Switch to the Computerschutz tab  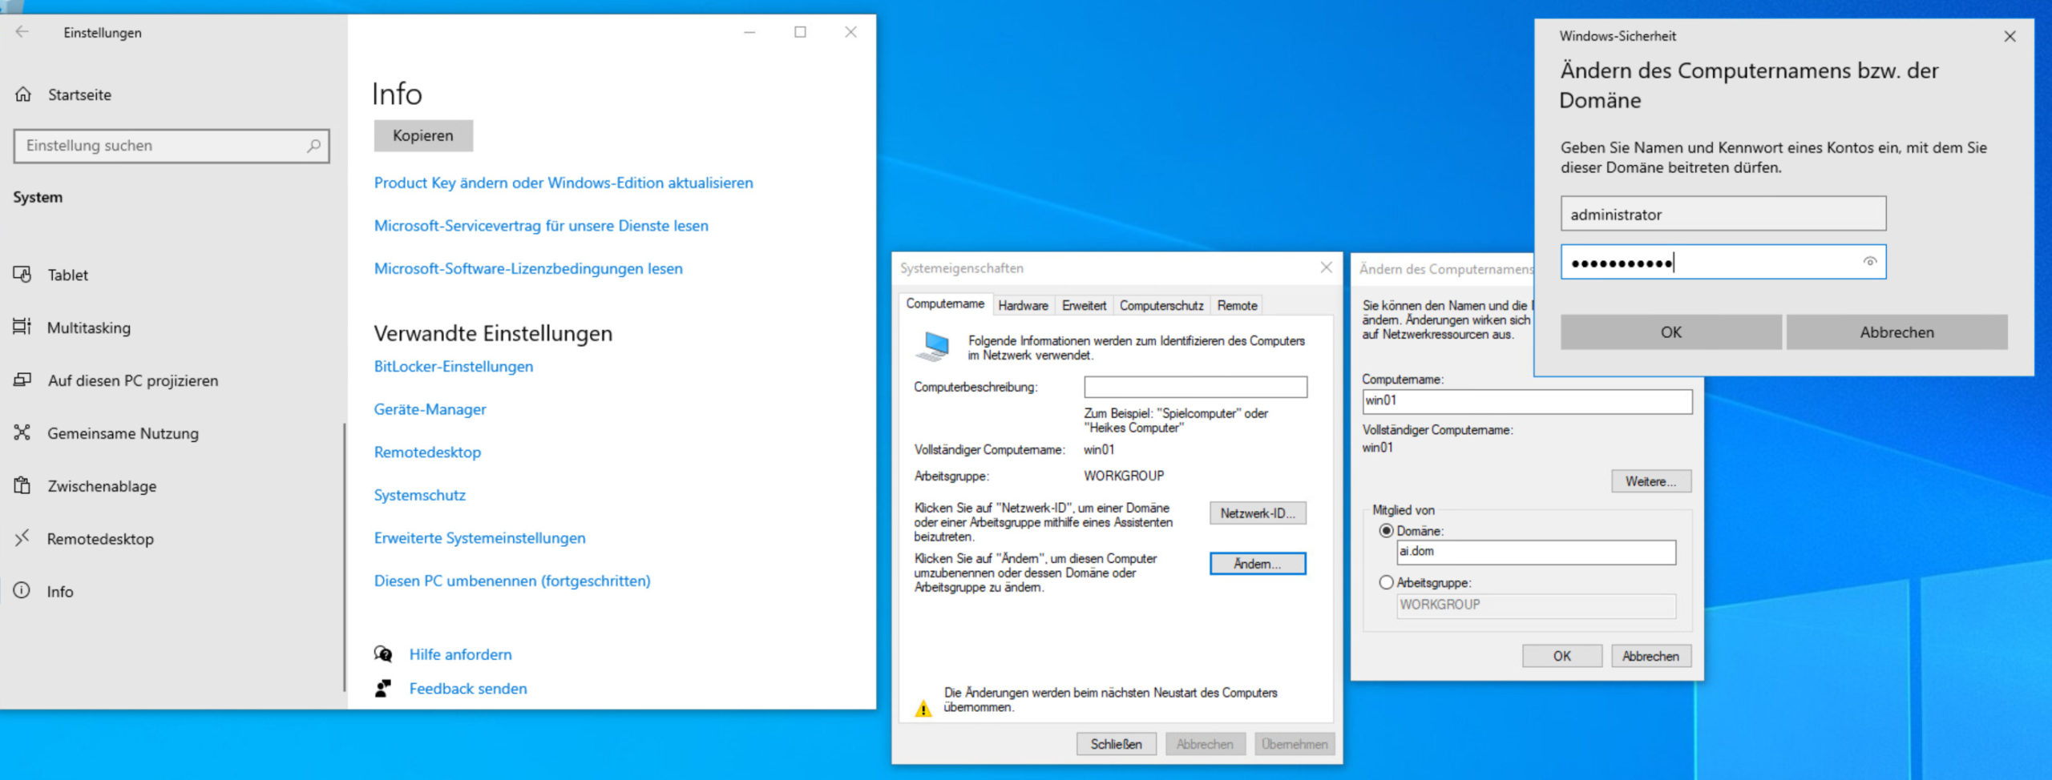click(x=1161, y=306)
